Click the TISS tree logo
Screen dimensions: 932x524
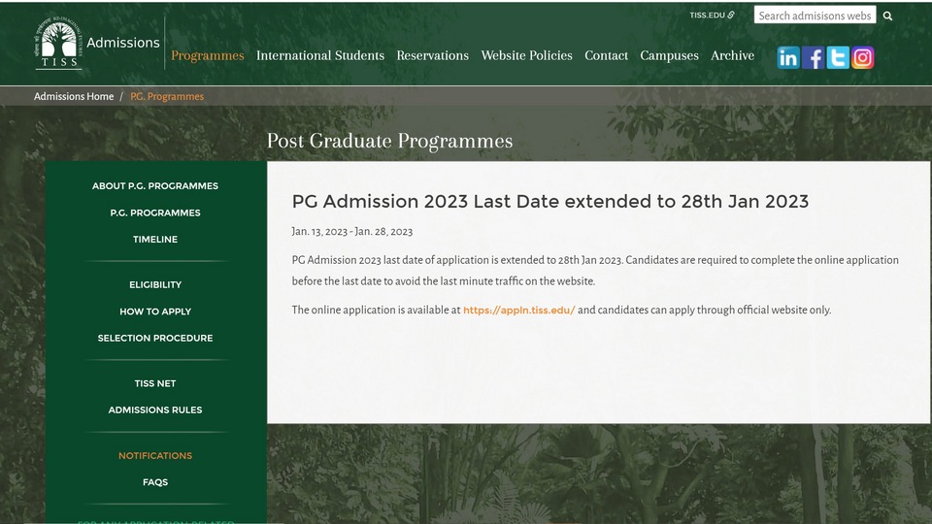tap(58, 44)
